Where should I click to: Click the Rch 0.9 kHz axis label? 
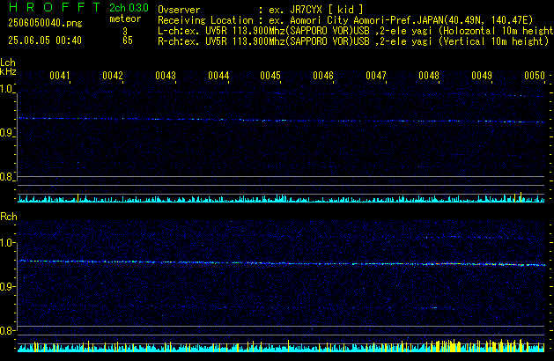(6, 286)
